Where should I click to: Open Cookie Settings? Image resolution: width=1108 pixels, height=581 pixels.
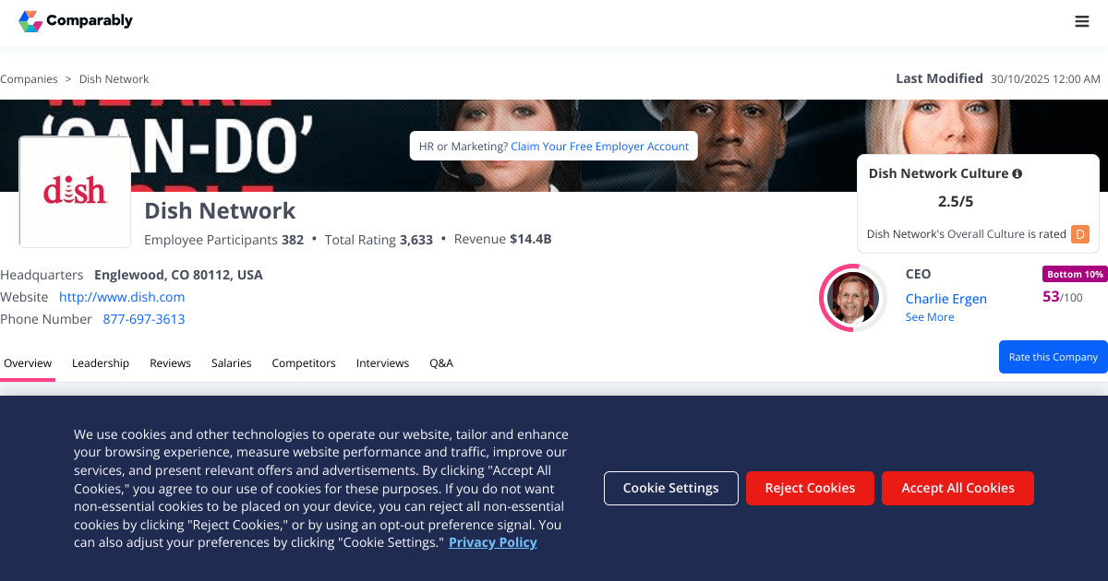[671, 488]
